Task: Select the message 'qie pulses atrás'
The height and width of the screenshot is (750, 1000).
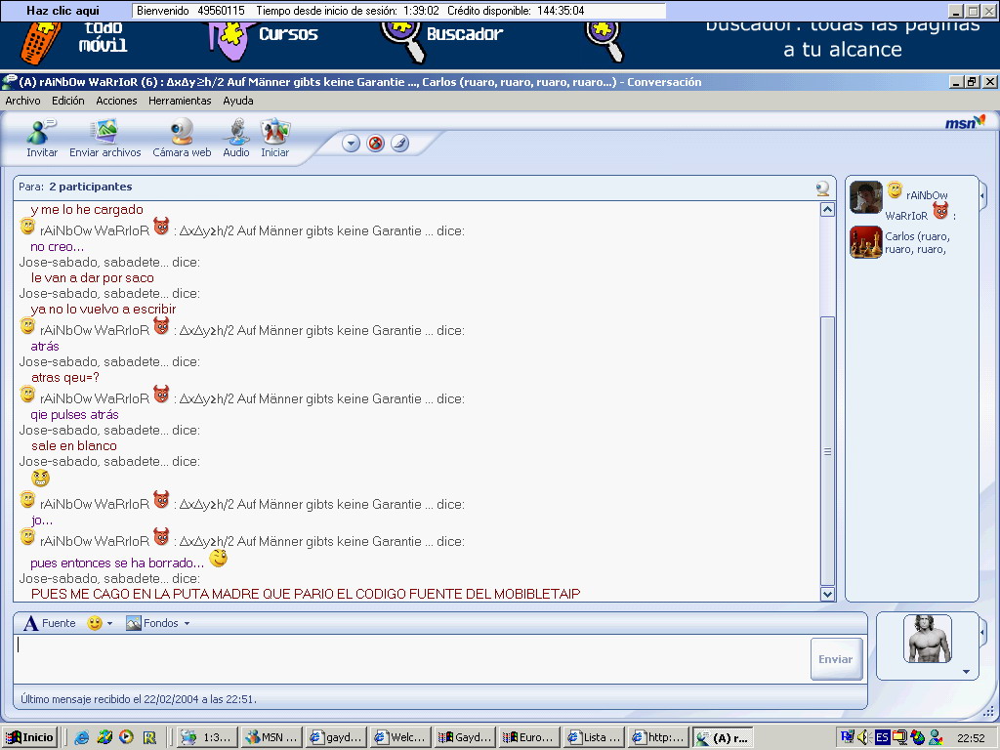Action: point(74,415)
